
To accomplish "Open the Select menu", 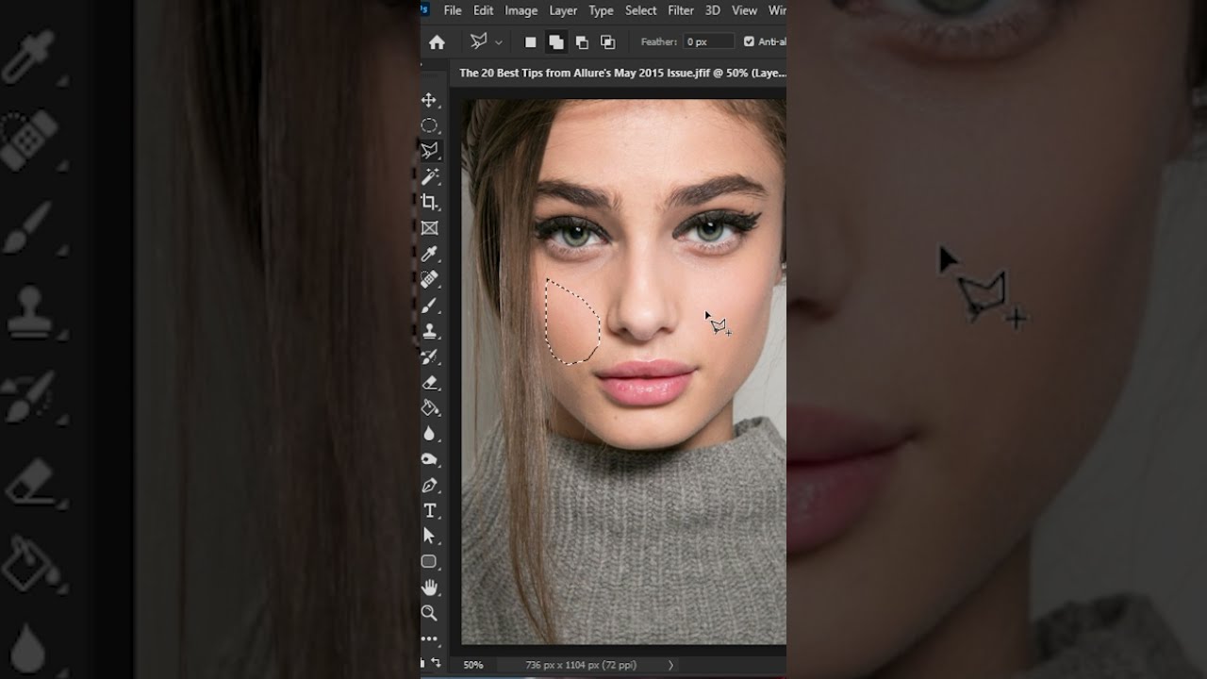I will point(640,10).
